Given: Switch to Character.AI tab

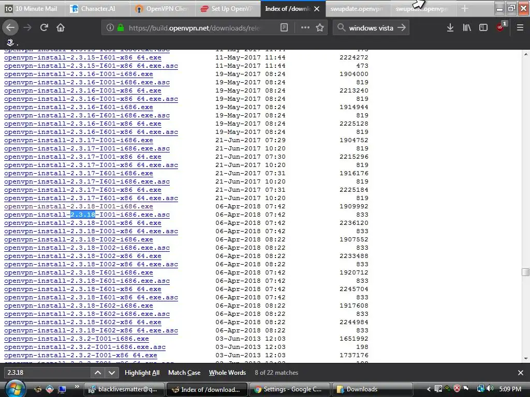Looking at the screenshot, I should [x=97, y=9].
